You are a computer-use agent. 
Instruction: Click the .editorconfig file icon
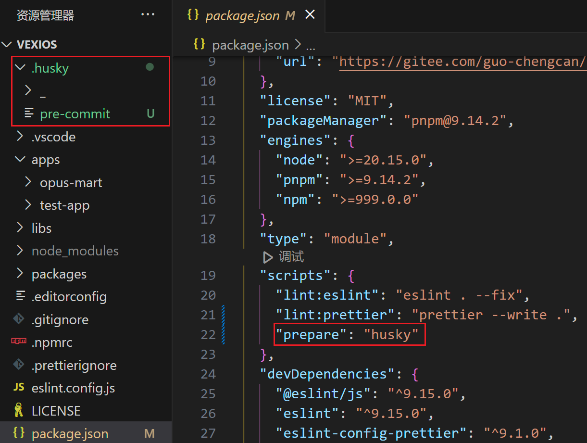coord(20,296)
